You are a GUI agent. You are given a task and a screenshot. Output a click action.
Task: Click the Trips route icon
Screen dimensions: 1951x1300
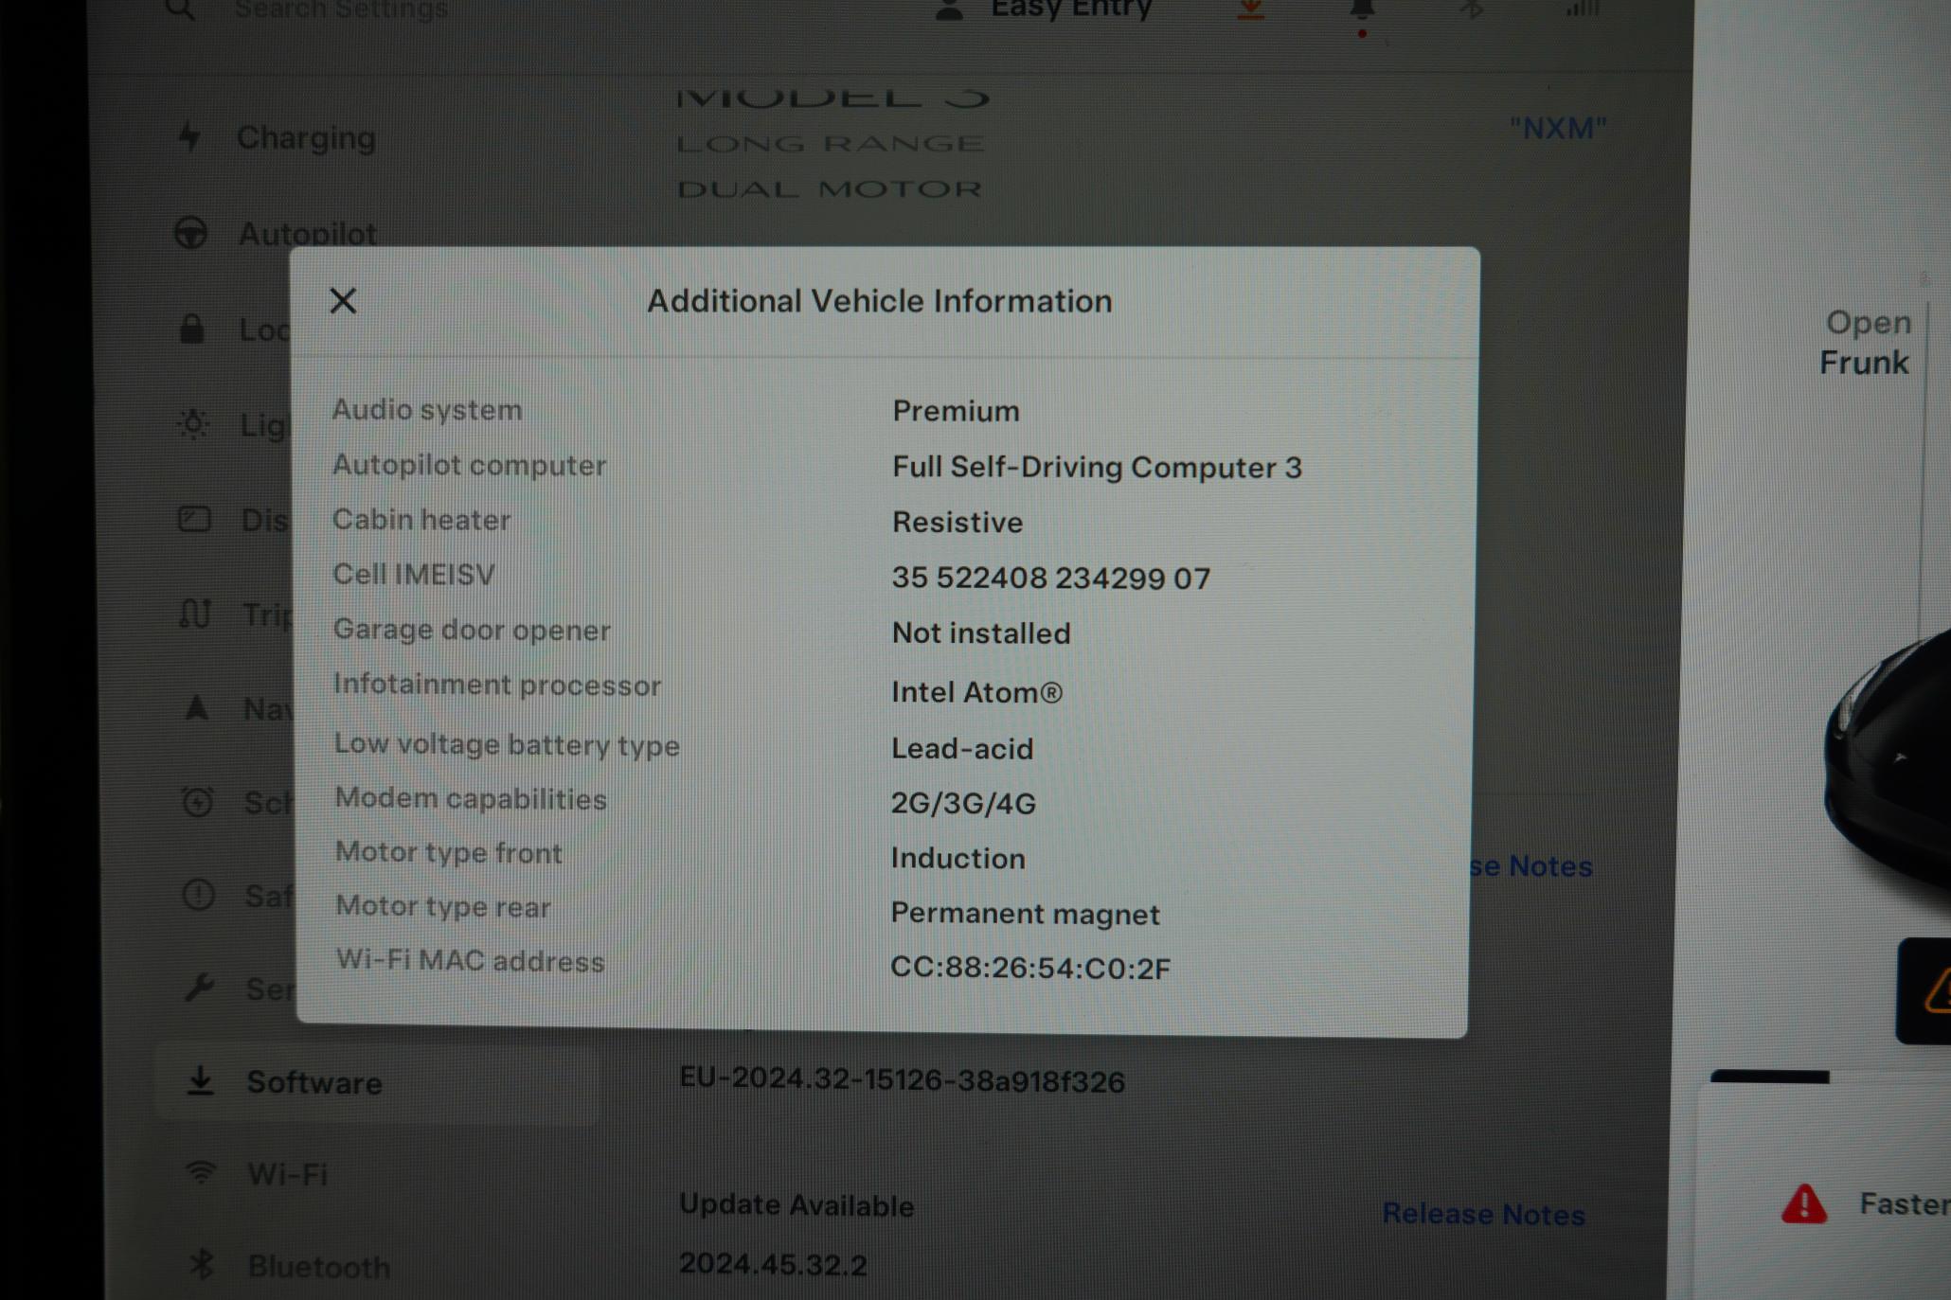[194, 614]
